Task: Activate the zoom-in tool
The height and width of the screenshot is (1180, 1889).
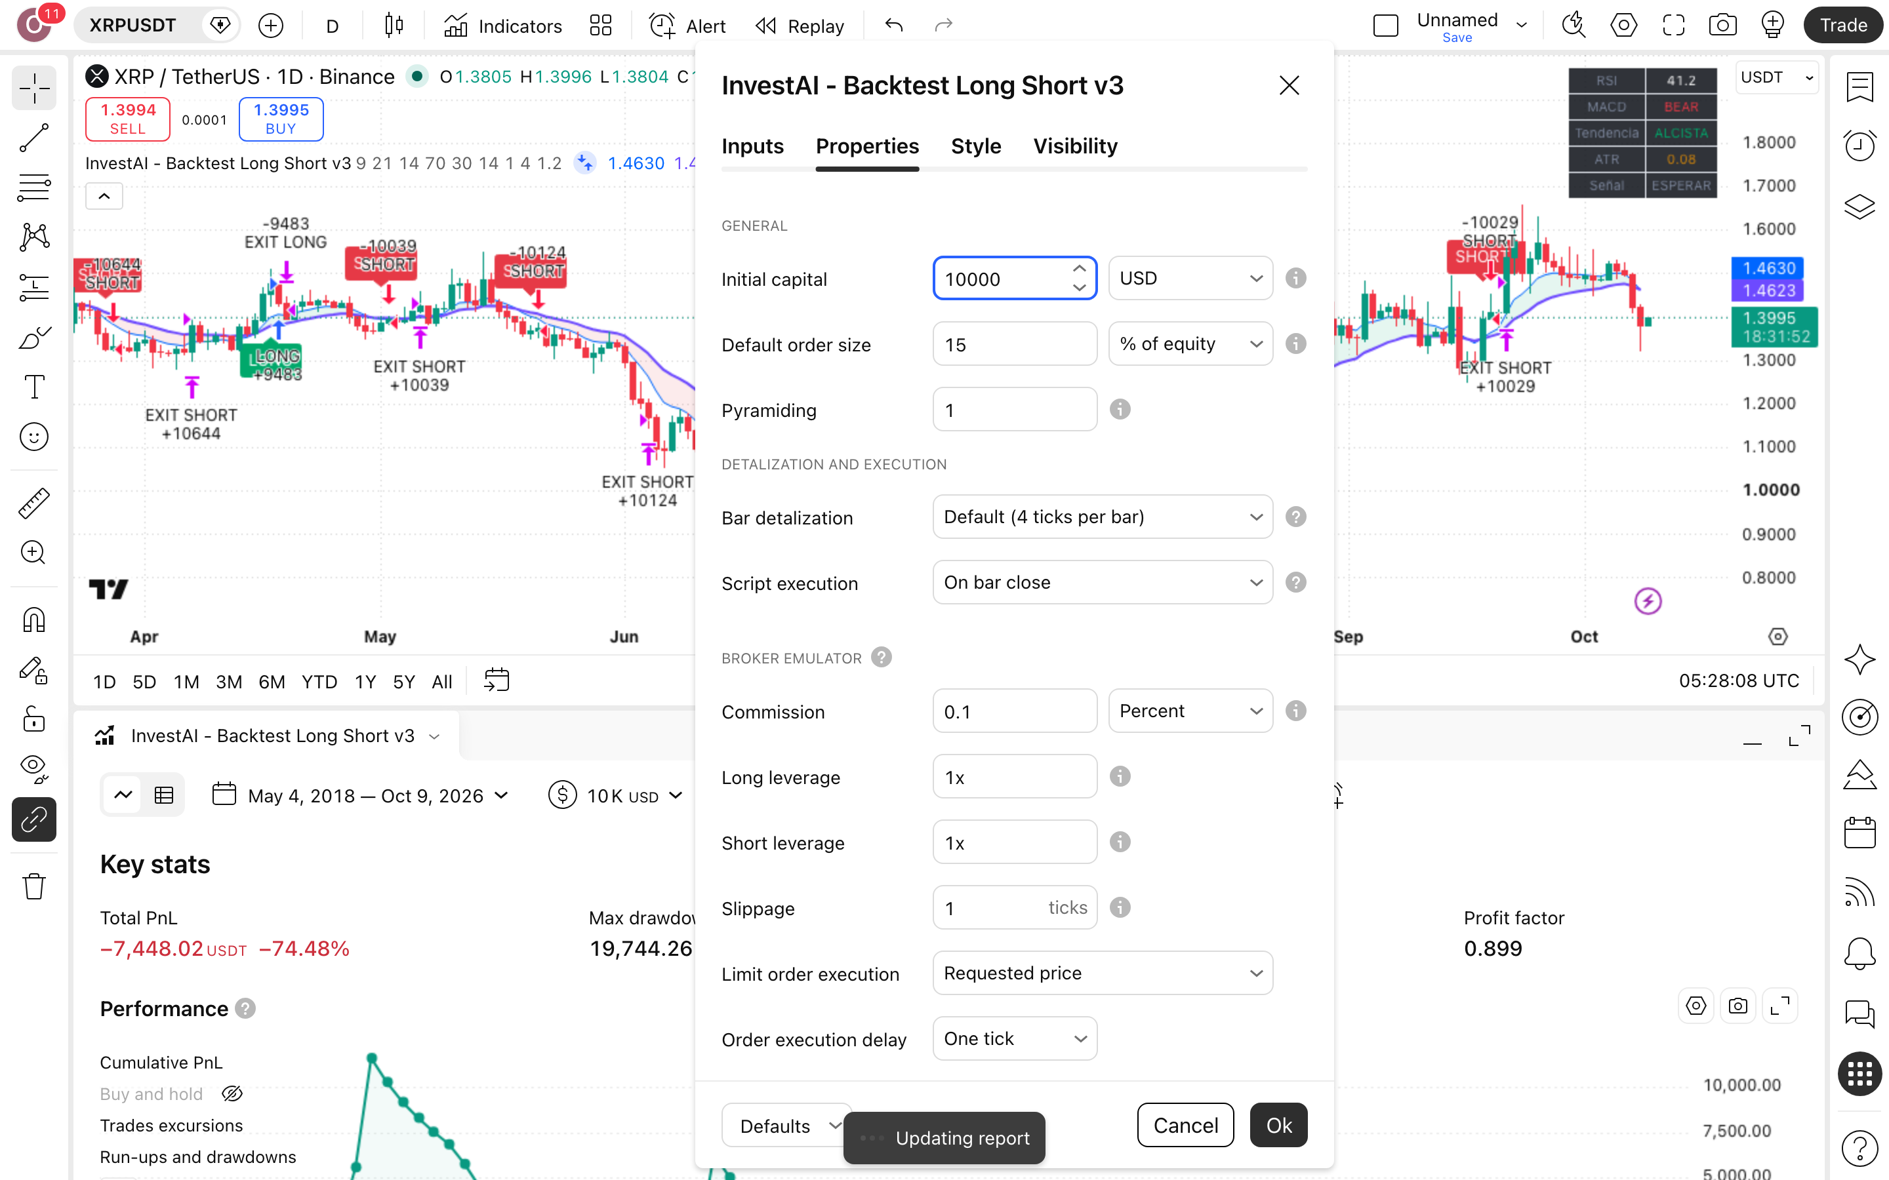Action: pyautogui.click(x=33, y=553)
